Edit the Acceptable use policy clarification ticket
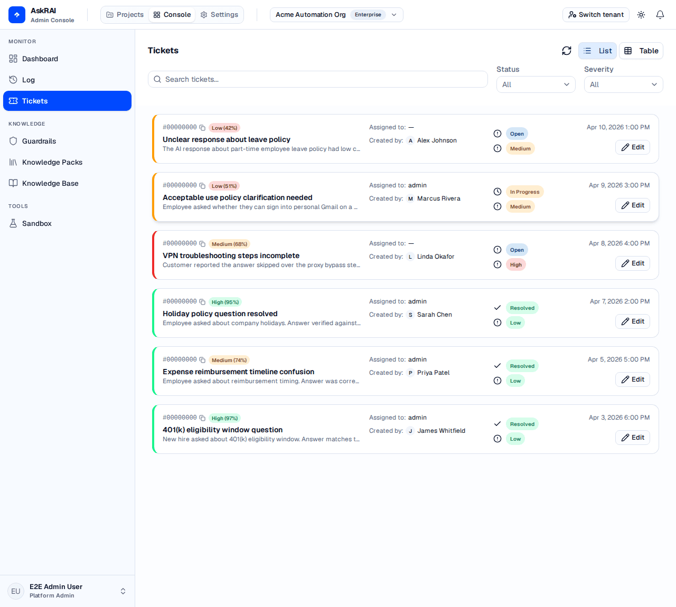Screen dimensions: 676x607 tap(633, 205)
